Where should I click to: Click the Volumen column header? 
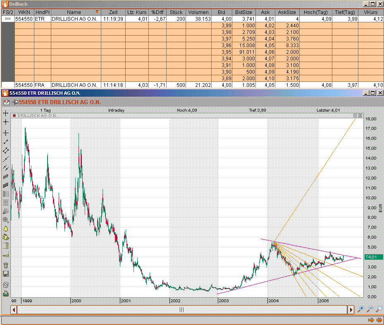click(x=198, y=12)
